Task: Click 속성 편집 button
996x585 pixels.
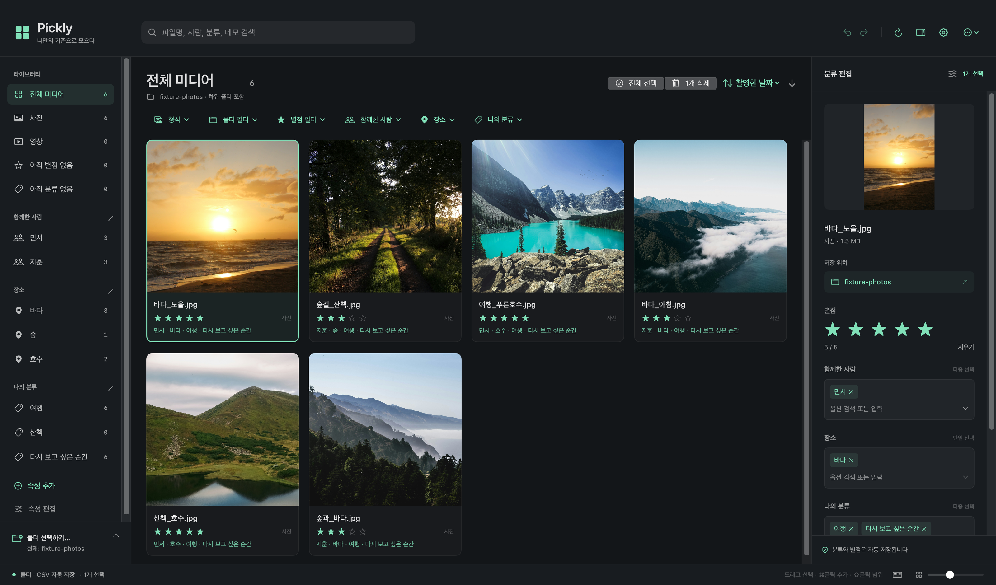Action: coord(35,509)
